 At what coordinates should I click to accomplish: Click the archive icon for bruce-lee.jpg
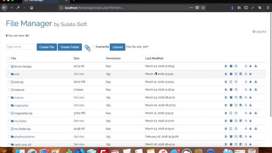(x=231, y=66)
